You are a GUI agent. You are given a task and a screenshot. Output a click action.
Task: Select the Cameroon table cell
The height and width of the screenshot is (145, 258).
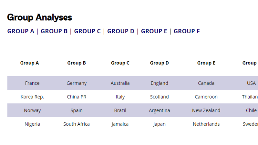click(206, 97)
